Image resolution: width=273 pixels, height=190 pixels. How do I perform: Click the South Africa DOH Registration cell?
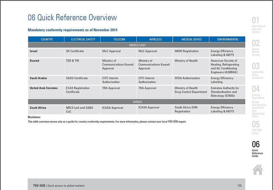(191, 109)
